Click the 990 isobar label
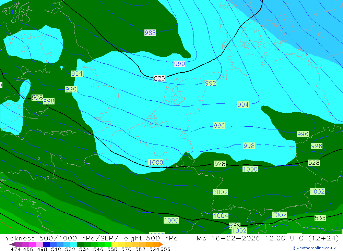 click(179, 64)
